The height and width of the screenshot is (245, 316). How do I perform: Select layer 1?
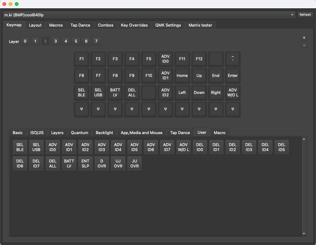click(x=35, y=41)
